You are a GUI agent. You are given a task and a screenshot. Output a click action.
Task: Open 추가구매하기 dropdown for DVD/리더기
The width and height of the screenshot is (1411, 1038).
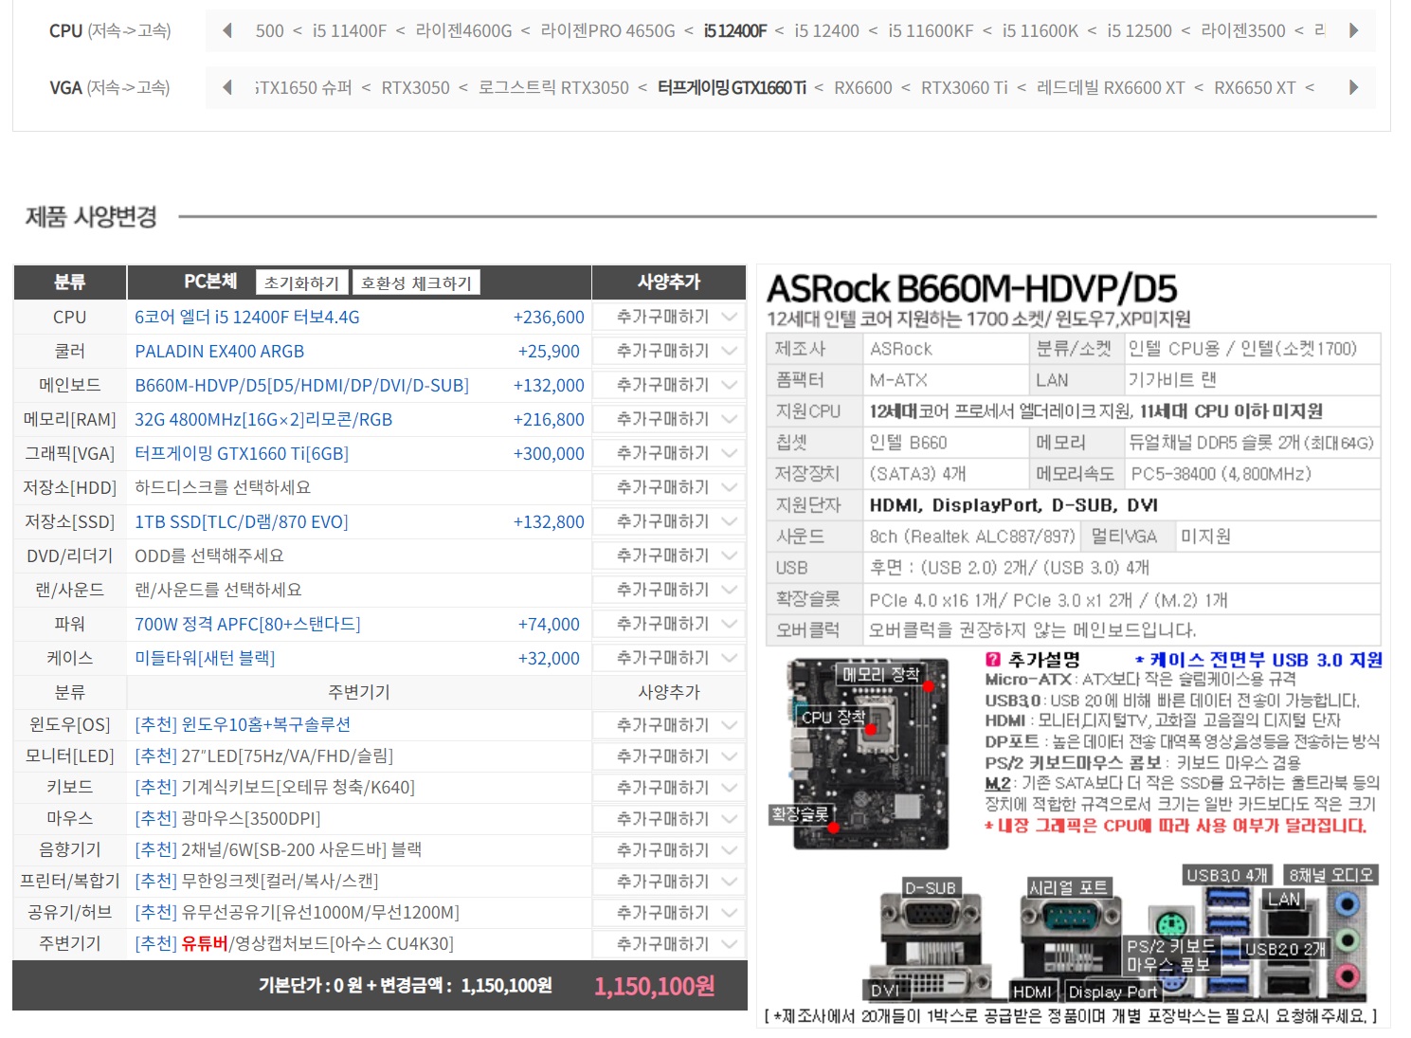click(669, 556)
